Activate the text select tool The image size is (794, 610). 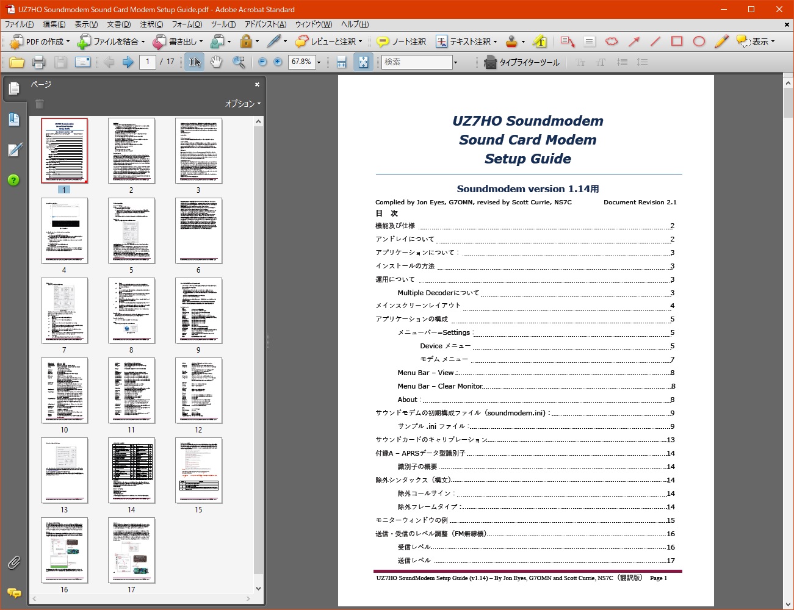(194, 62)
